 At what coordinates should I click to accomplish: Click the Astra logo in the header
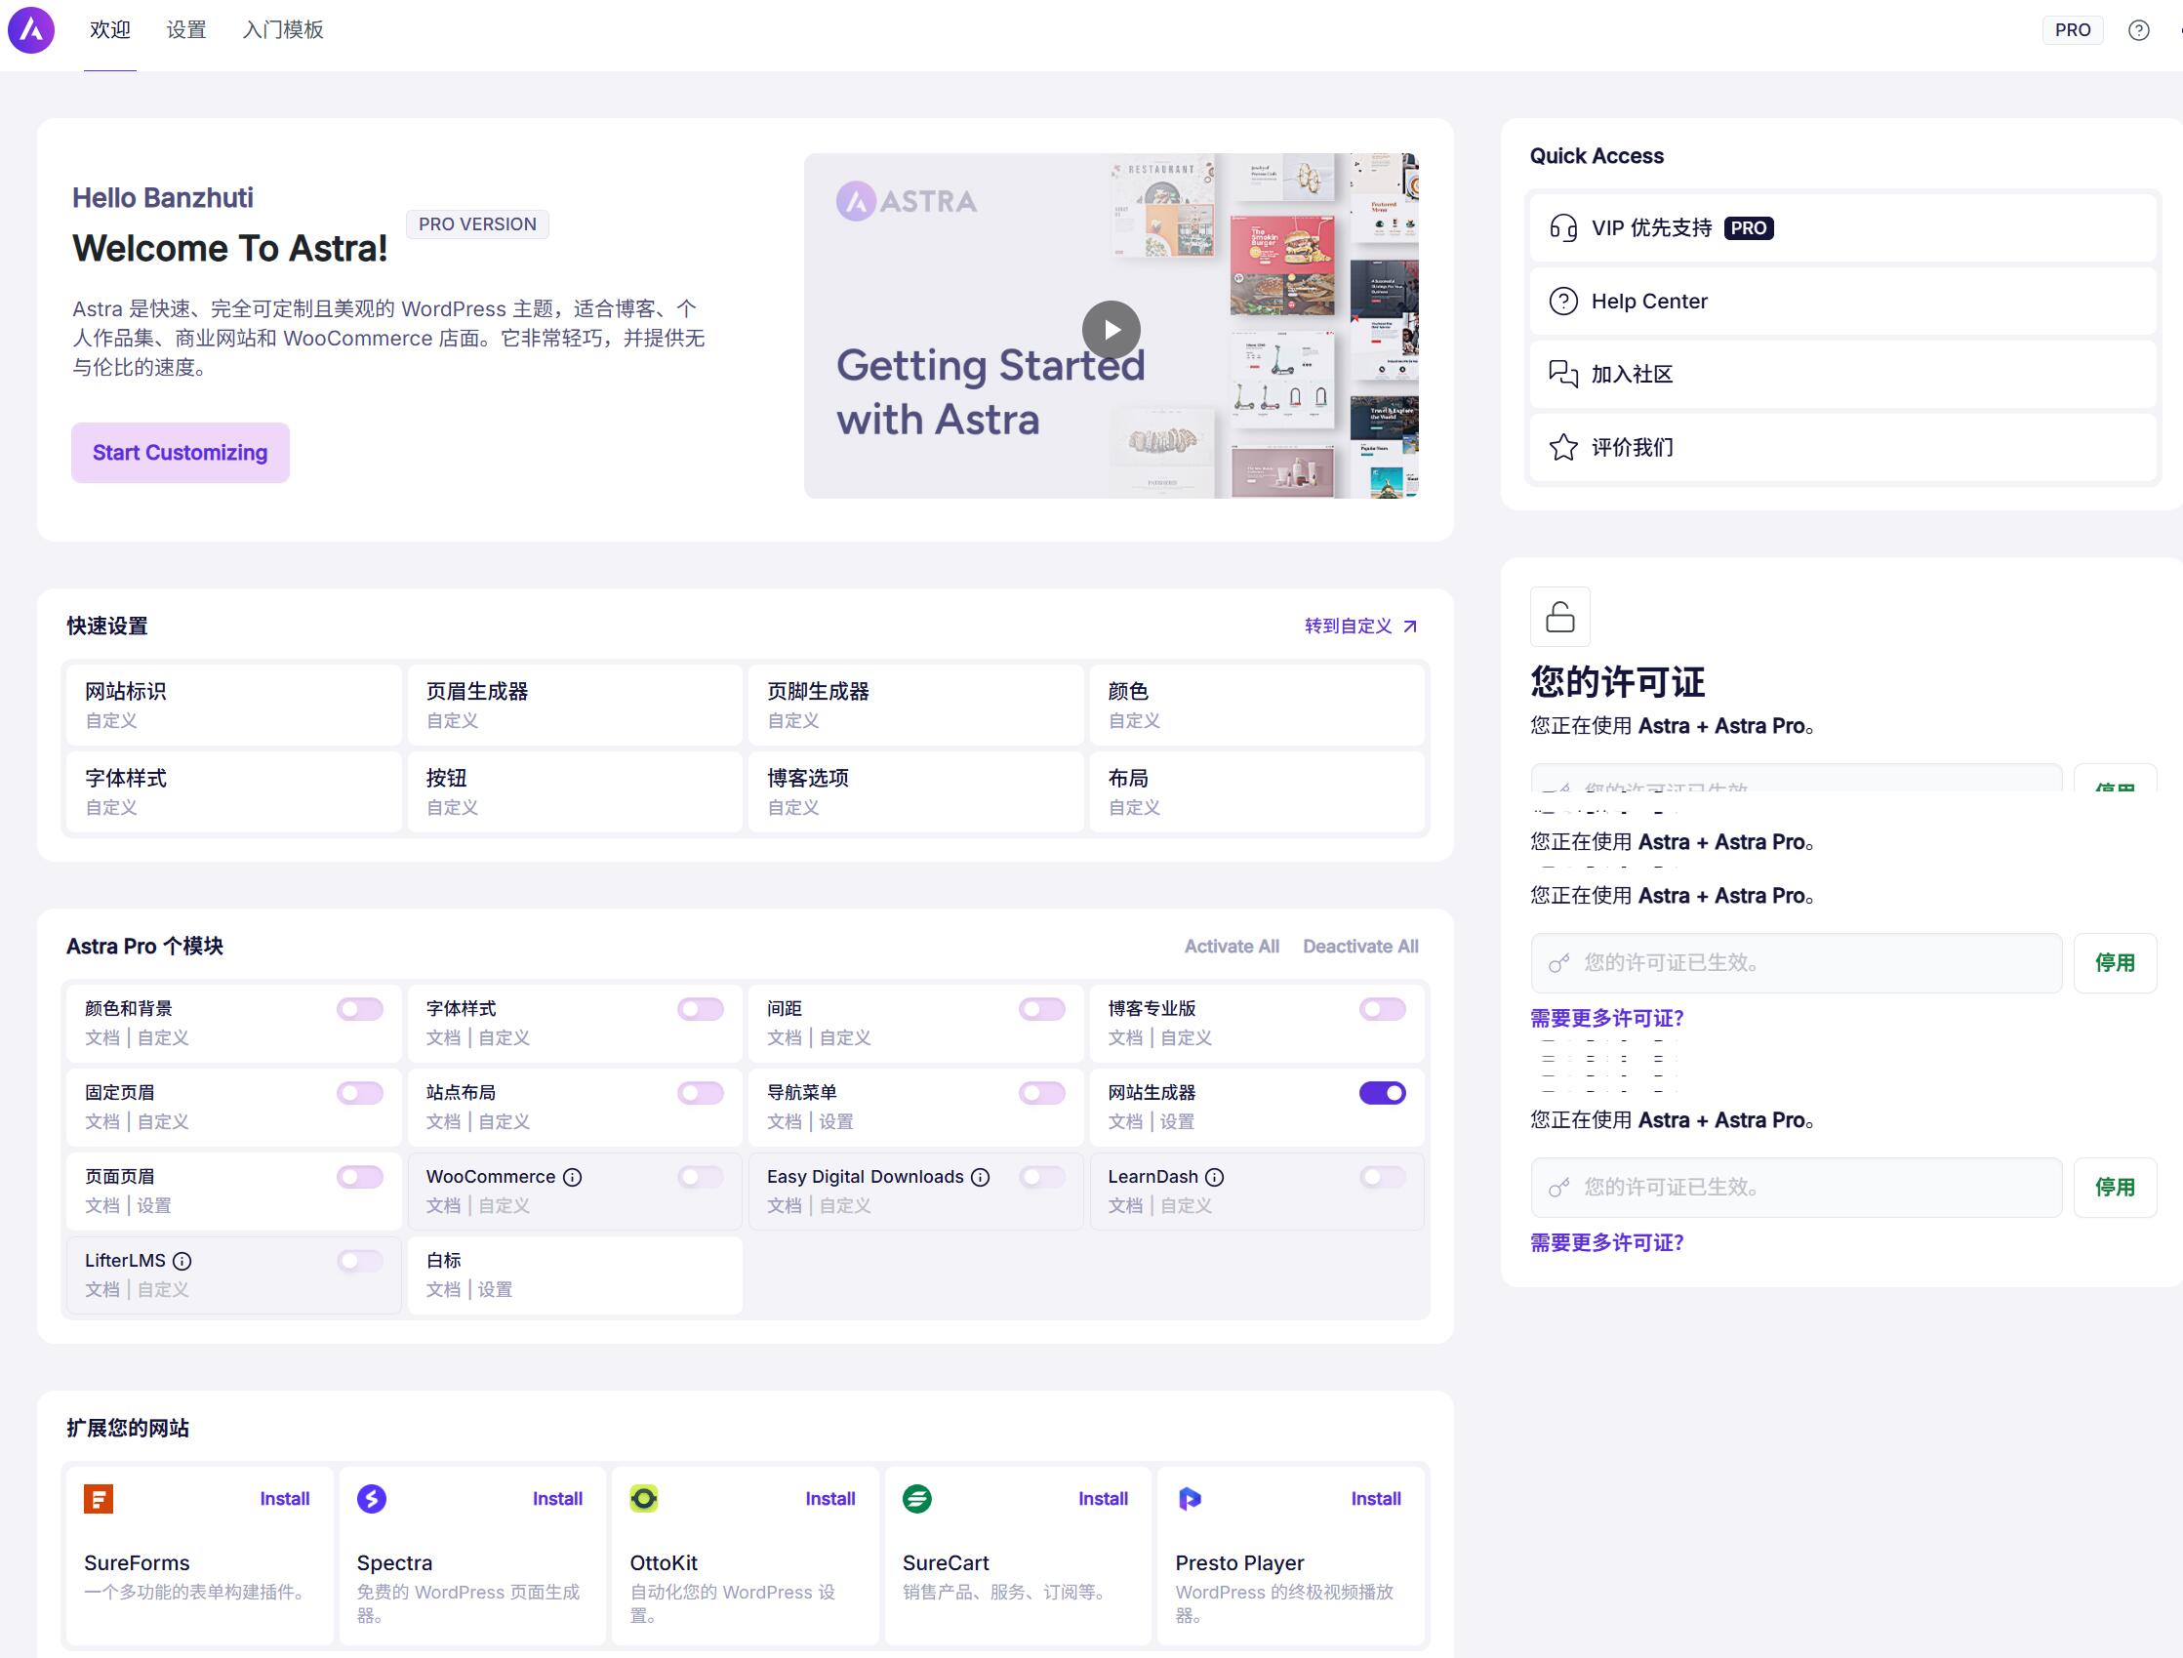30,29
